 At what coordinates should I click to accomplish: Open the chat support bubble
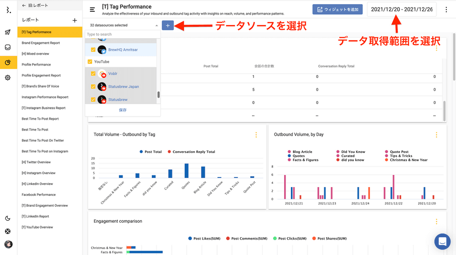coord(442,241)
